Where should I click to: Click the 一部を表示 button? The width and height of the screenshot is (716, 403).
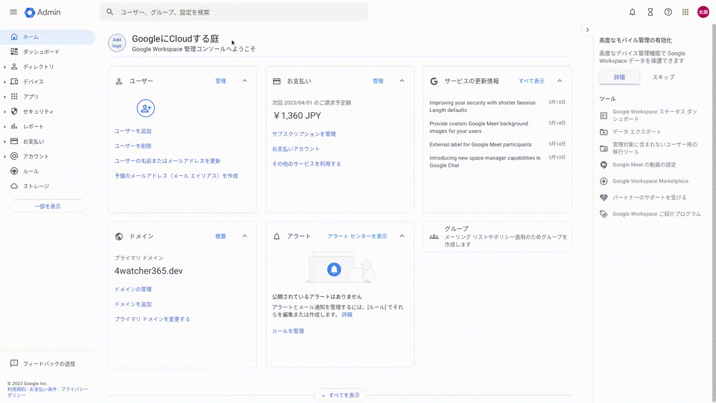coord(48,207)
